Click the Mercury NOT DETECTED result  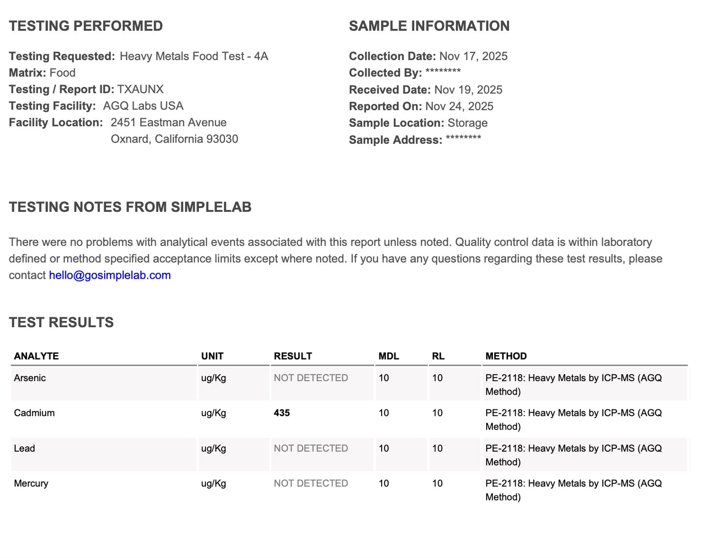click(x=311, y=483)
